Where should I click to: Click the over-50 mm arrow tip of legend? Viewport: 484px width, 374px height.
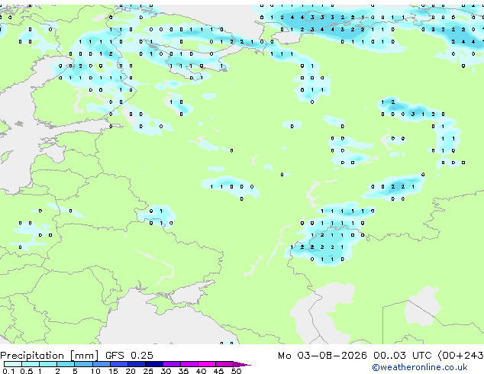(242, 364)
